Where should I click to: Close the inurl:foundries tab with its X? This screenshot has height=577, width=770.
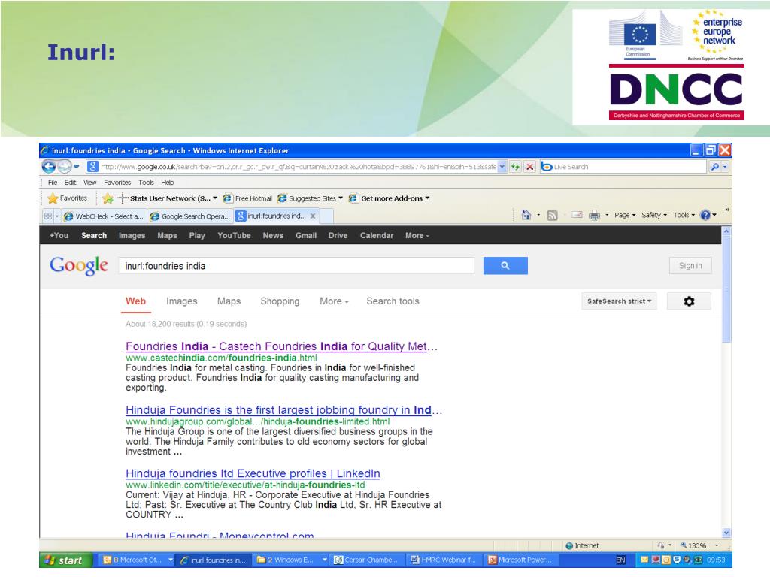[313, 216]
